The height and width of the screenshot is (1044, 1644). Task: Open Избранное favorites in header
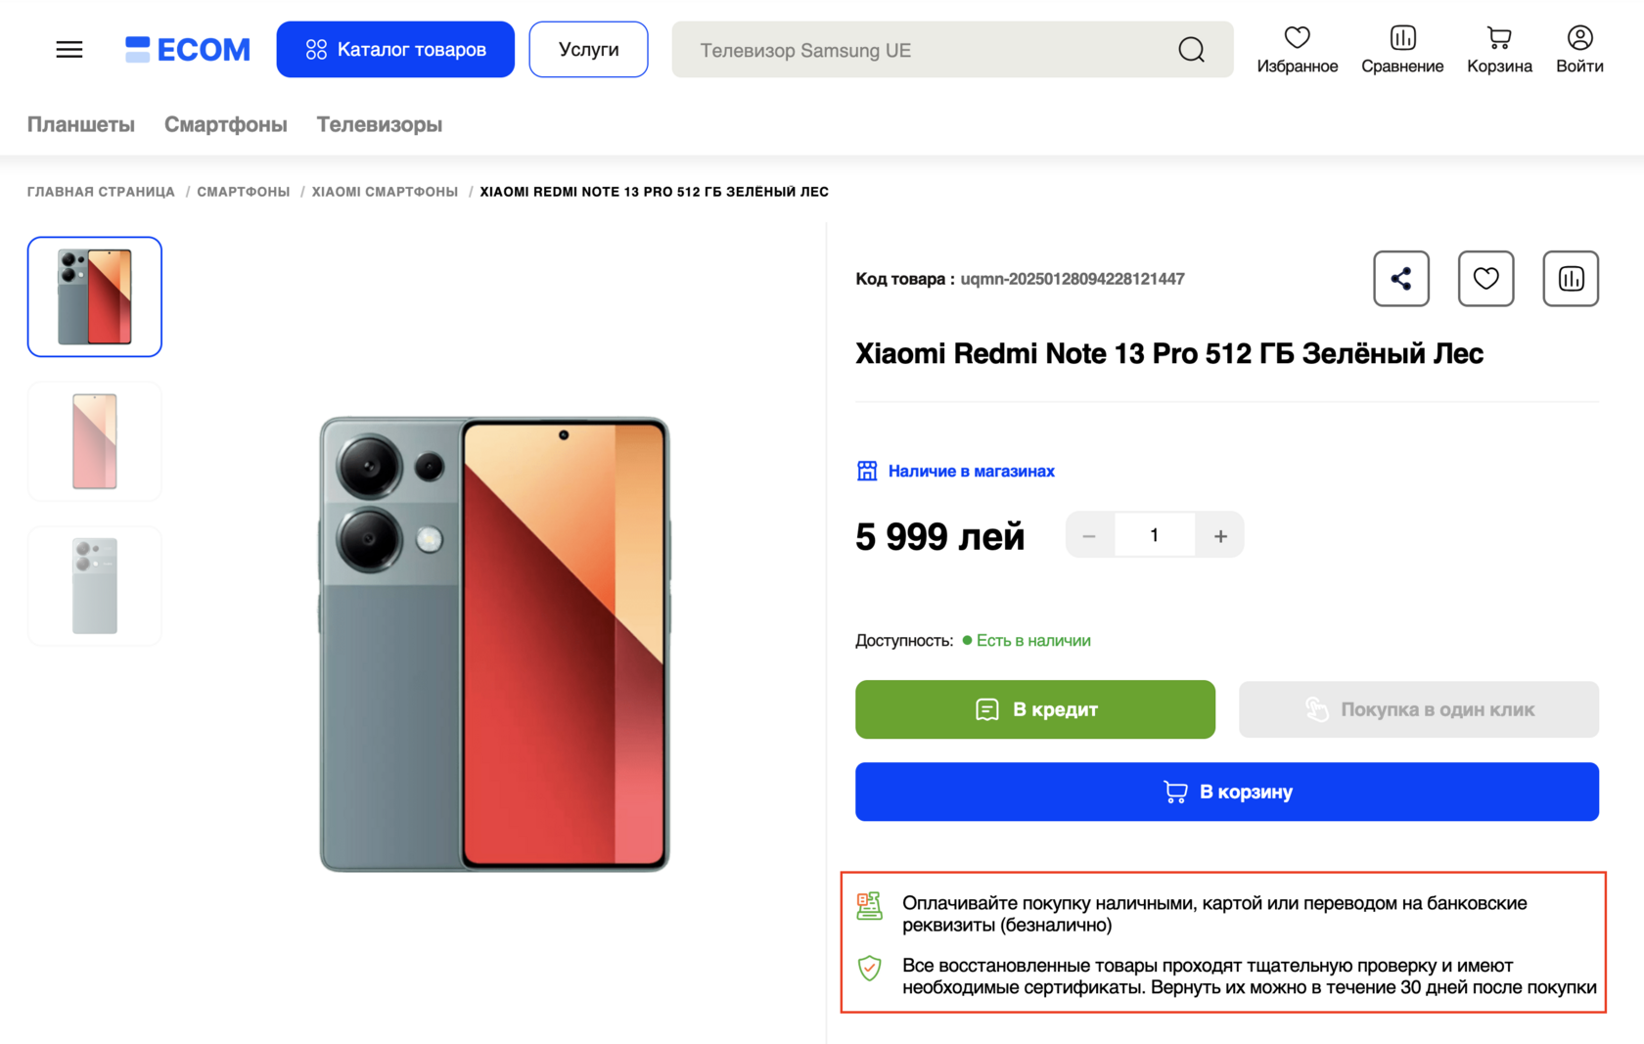[x=1297, y=50]
